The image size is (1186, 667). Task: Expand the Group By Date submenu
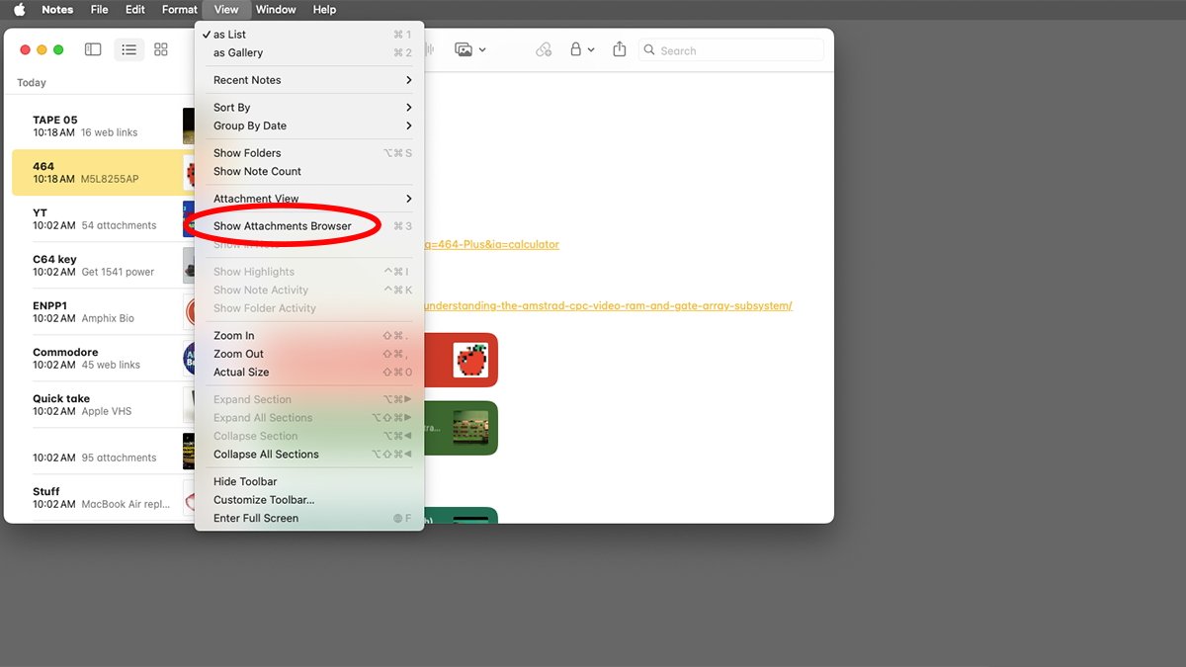coord(309,125)
